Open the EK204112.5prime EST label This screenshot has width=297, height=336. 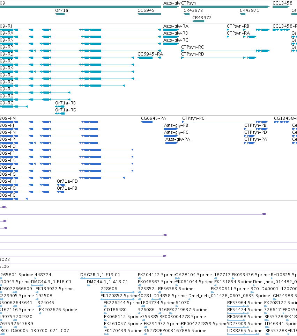coord(157,275)
